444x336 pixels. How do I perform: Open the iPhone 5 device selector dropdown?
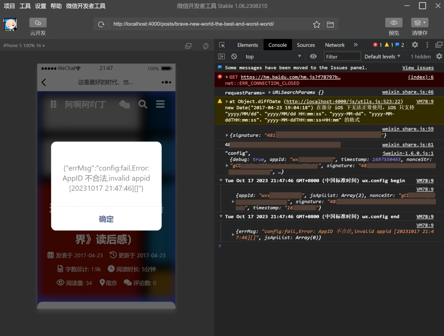coord(24,45)
